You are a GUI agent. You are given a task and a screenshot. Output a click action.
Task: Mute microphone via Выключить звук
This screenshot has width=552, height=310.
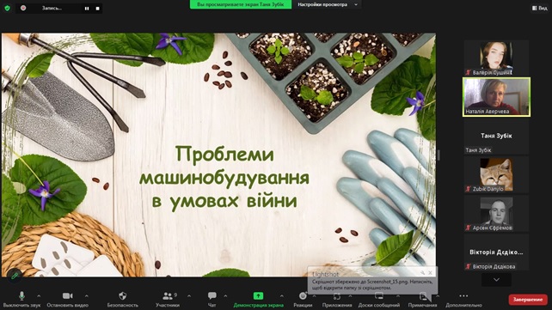(21, 300)
